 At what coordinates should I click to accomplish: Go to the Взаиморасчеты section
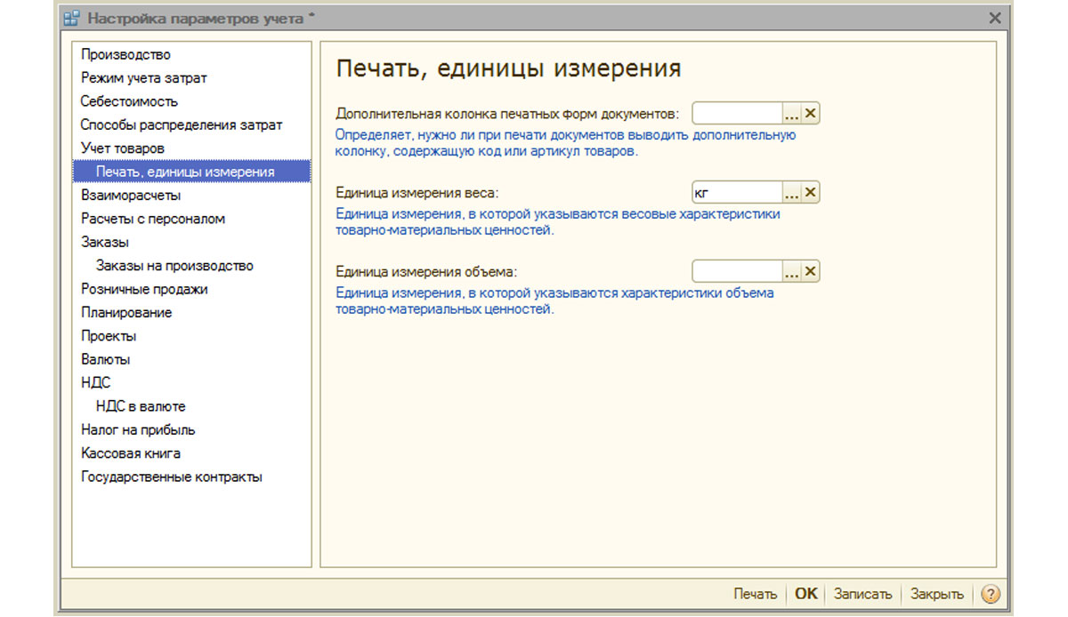pyautogui.click(x=131, y=196)
